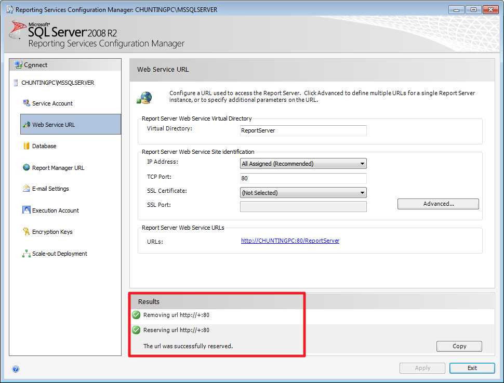The width and height of the screenshot is (504, 383).
Task: Click the Report Manager URL globe icon
Action: [26, 167]
